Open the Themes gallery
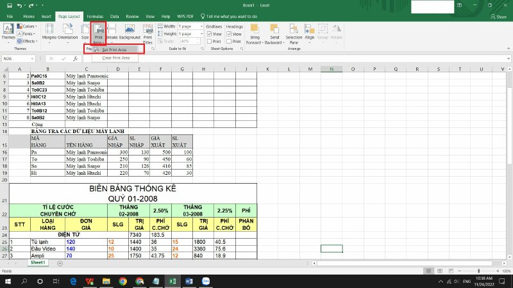This screenshot has width=513, height=288. (x=8, y=33)
